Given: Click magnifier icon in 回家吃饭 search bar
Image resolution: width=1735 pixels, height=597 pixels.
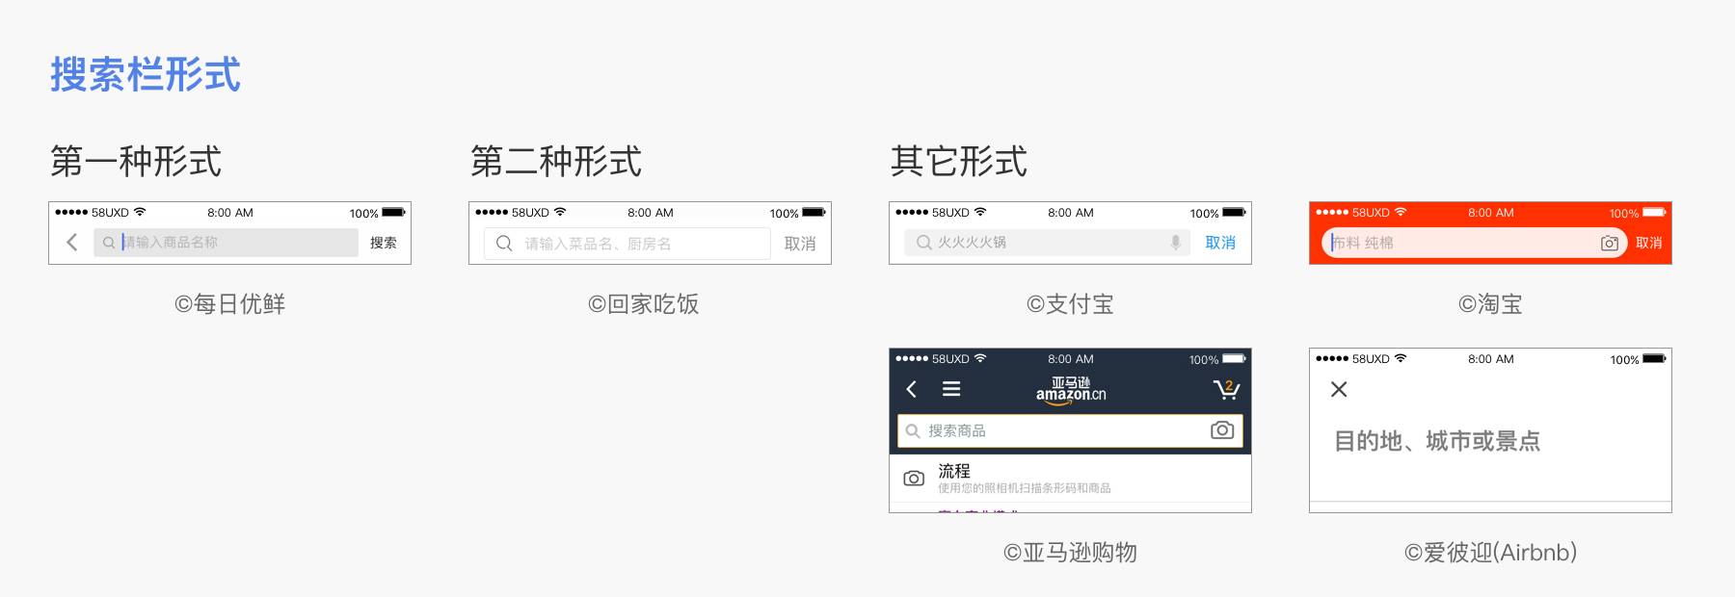Looking at the screenshot, I should click(x=504, y=244).
